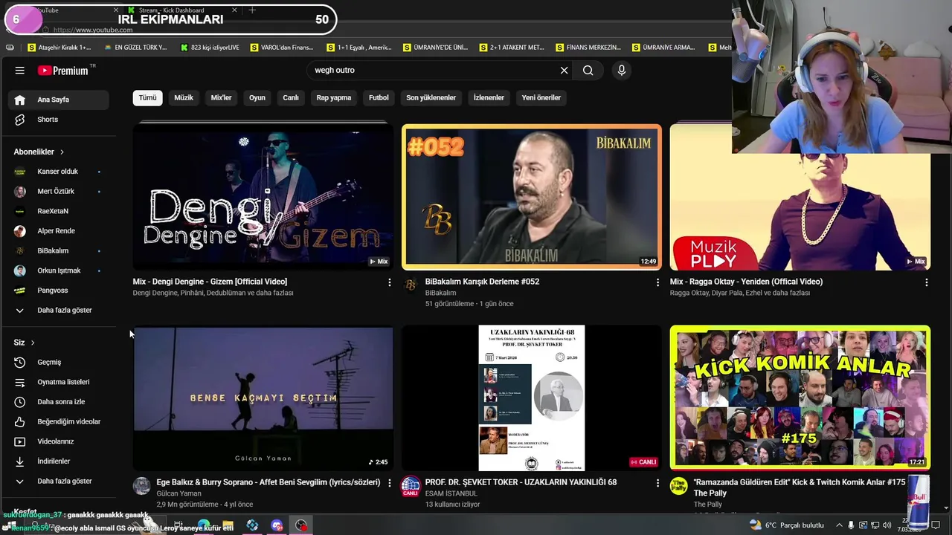Open options menu for Uzakların Yakınlığı 68

(x=657, y=483)
